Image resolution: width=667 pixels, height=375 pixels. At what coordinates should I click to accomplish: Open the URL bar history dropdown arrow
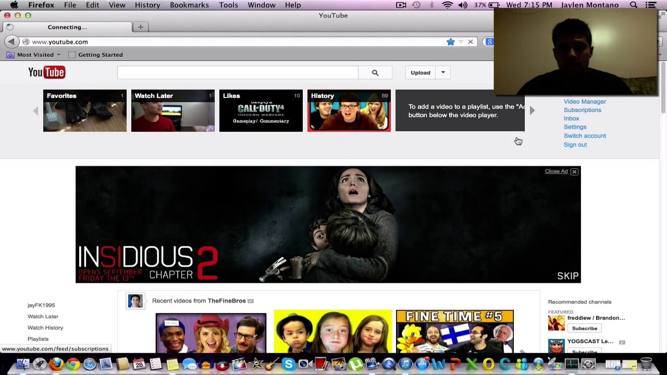point(461,42)
